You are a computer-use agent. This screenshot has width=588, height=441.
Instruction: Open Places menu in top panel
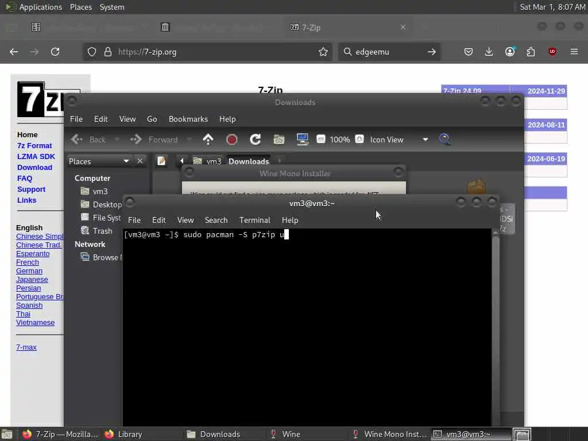[x=81, y=7]
